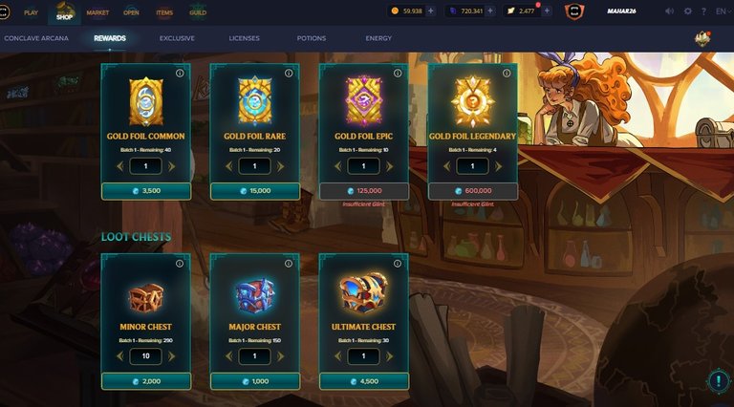Image resolution: width=734 pixels, height=407 pixels.
Task: Open info icon on Gold Foil Common card
Action: point(180,74)
